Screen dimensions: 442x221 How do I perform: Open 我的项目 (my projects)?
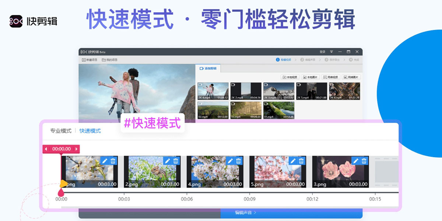pos(110,60)
